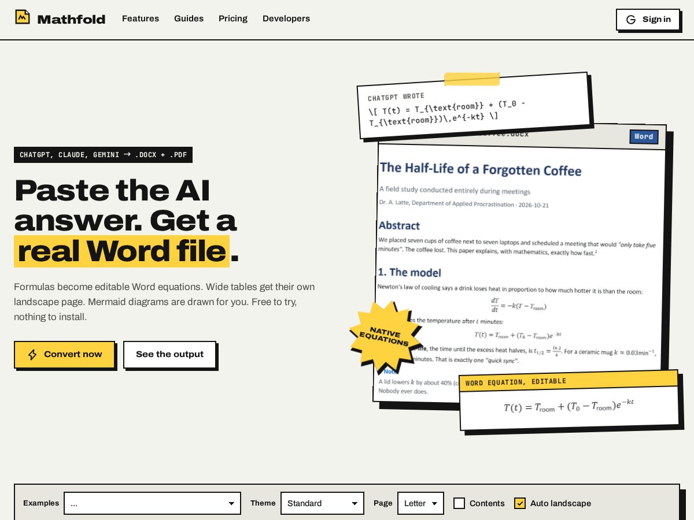Click the Theme label
Viewport: 694px width, 520px height.
[x=263, y=503]
